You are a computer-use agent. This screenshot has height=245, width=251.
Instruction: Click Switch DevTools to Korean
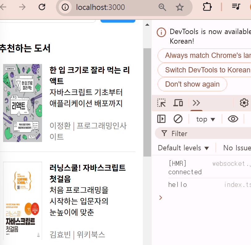[204, 70]
